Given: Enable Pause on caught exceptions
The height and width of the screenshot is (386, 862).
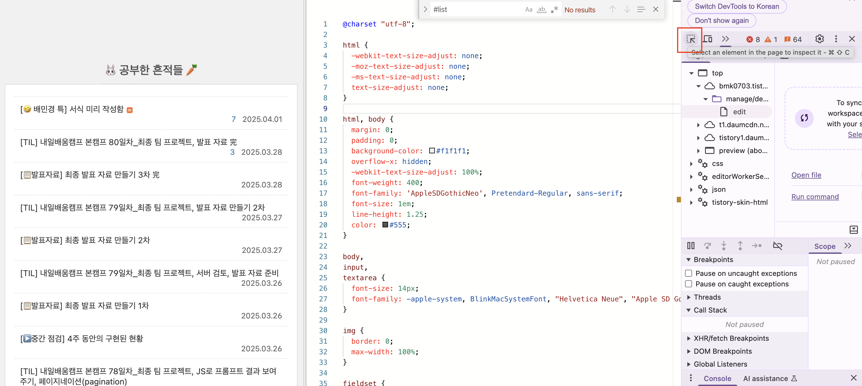Looking at the screenshot, I should 688,284.
